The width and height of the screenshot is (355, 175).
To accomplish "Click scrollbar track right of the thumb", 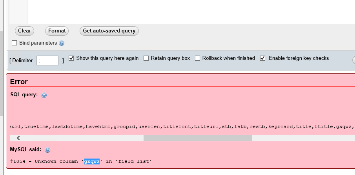I will pos(302,138).
